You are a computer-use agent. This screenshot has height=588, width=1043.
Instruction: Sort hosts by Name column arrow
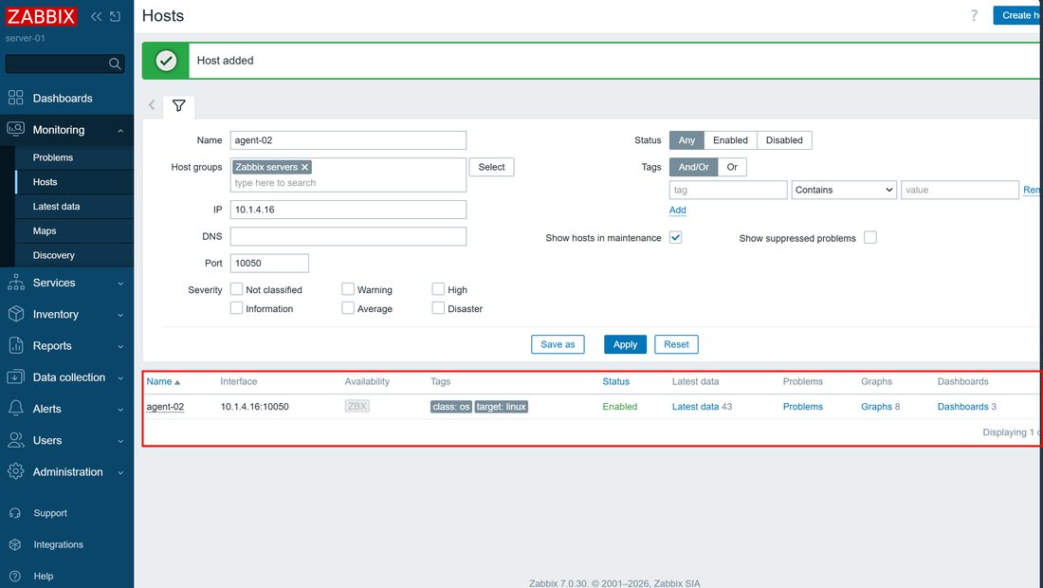pos(177,382)
